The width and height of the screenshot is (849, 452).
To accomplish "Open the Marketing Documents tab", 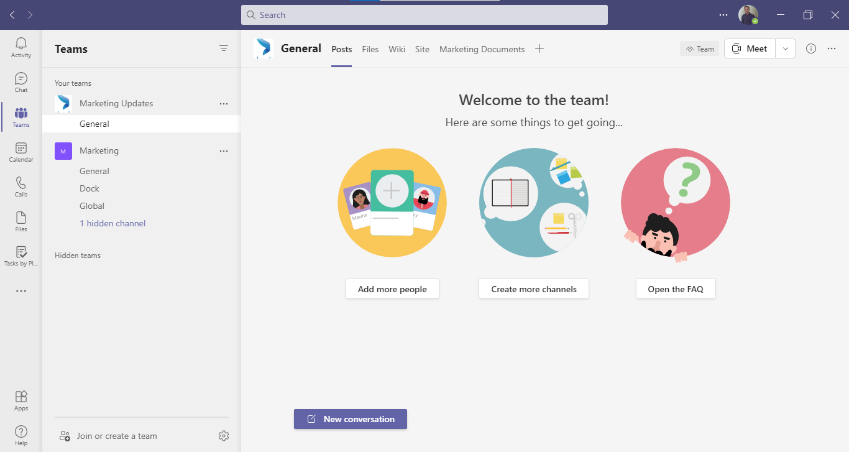I will click(x=482, y=48).
